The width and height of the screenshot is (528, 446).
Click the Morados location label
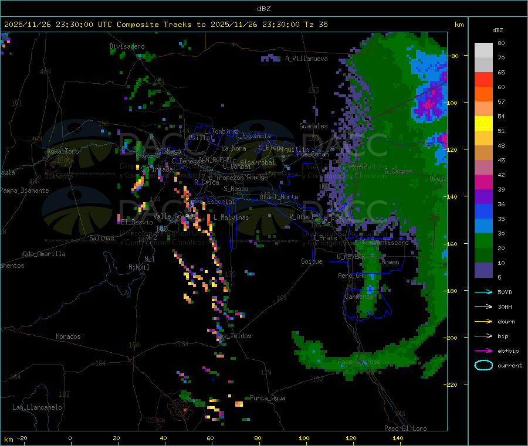(x=68, y=336)
